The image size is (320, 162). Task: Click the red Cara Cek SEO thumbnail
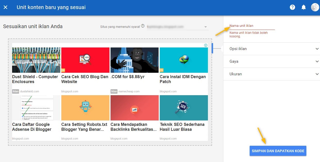pyautogui.click(x=85, y=60)
